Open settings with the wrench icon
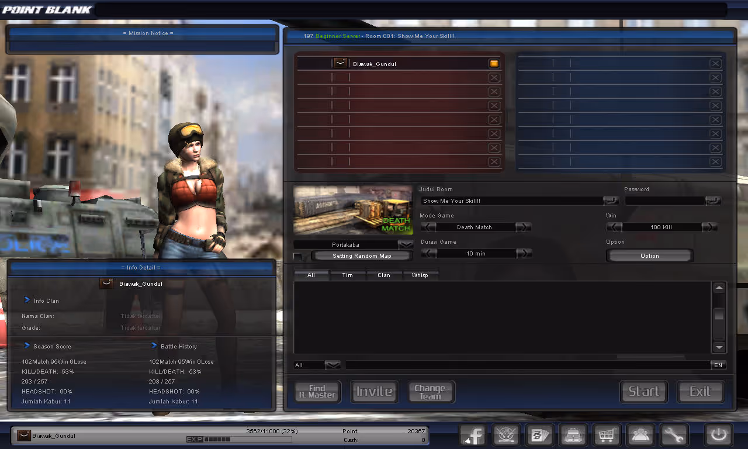 click(x=674, y=436)
